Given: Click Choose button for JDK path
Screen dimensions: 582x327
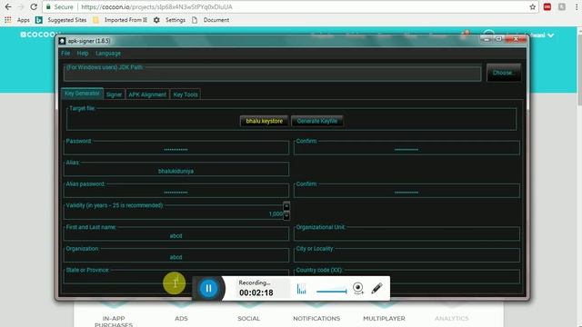Looking at the screenshot, I should pyautogui.click(x=503, y=73).
